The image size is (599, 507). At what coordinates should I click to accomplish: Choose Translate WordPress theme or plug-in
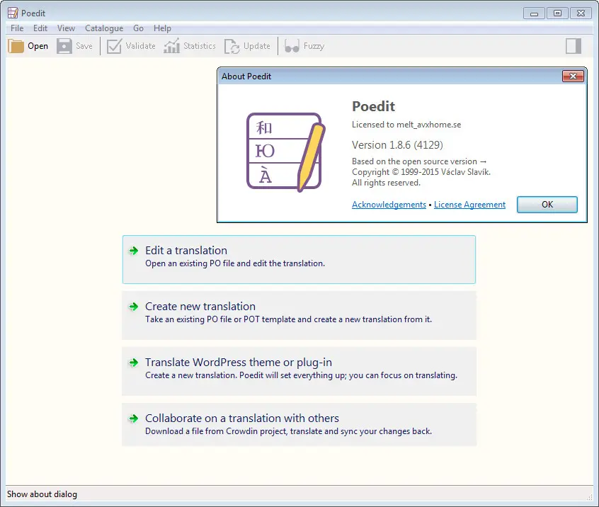click(299, 371)
